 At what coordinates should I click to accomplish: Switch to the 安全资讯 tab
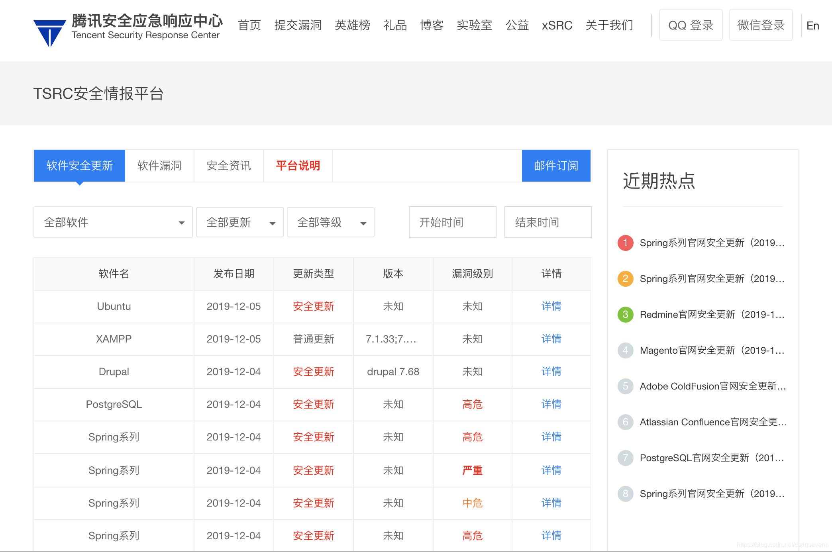pos(228,166)
